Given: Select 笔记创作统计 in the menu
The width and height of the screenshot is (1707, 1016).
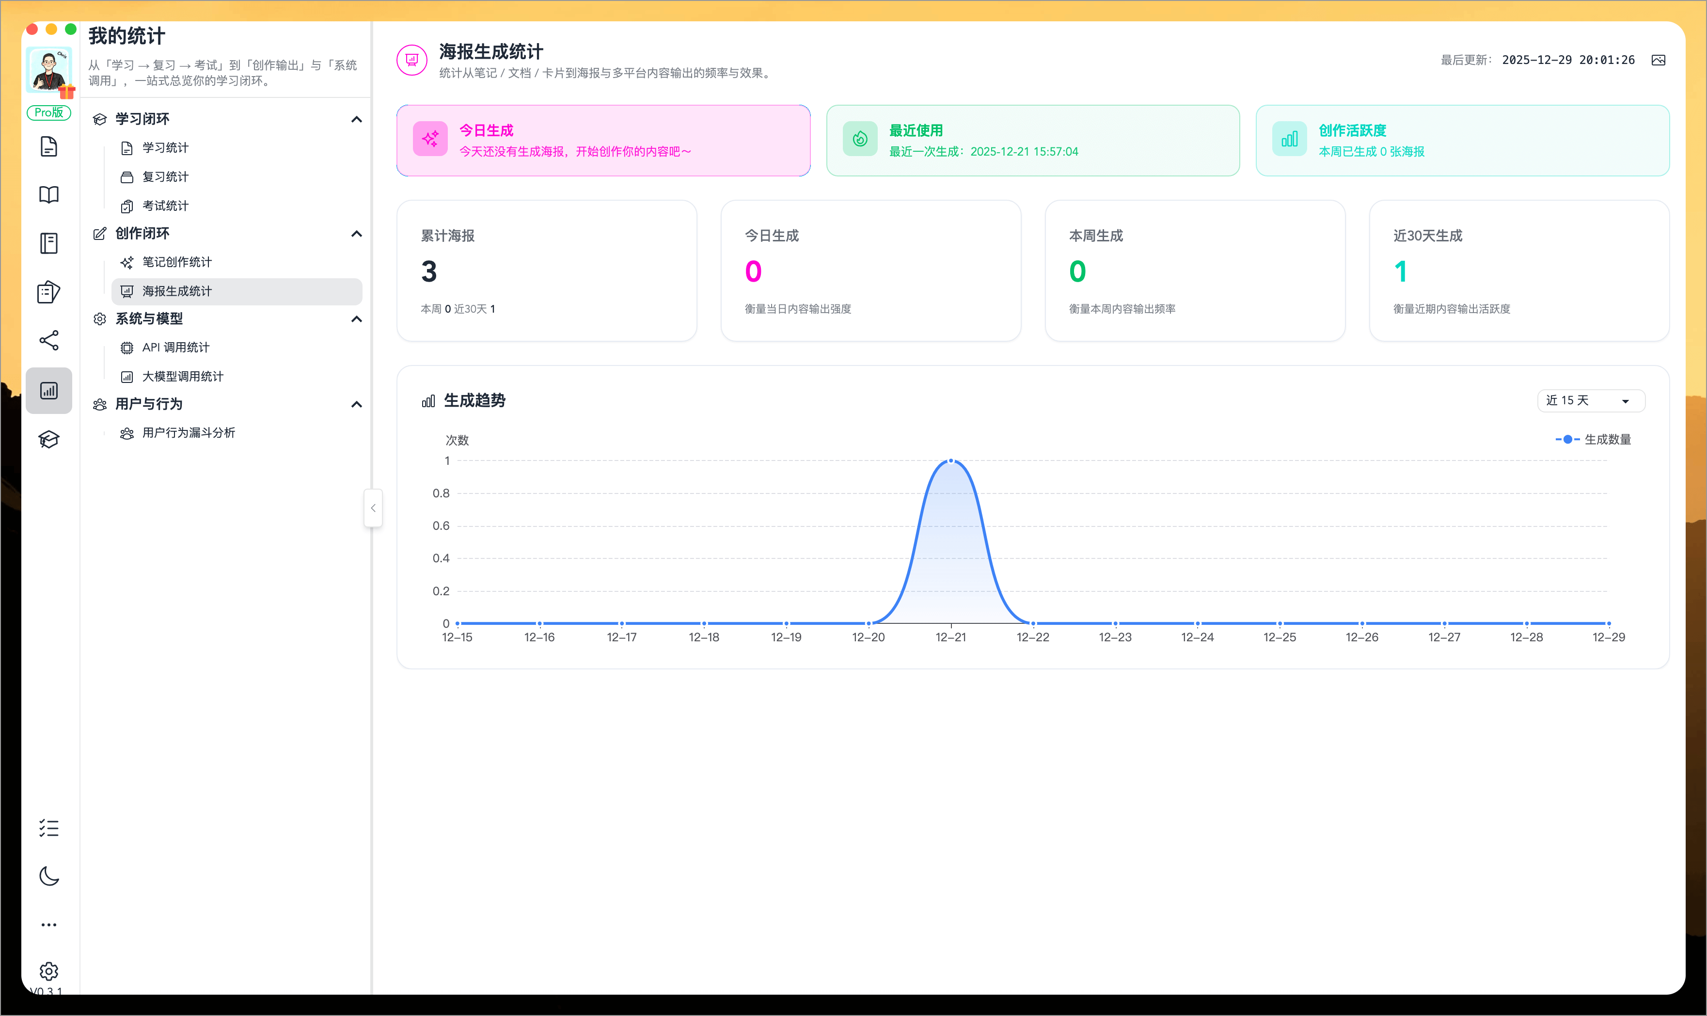Looking at the screenshot, I should [x=176, y=262].
